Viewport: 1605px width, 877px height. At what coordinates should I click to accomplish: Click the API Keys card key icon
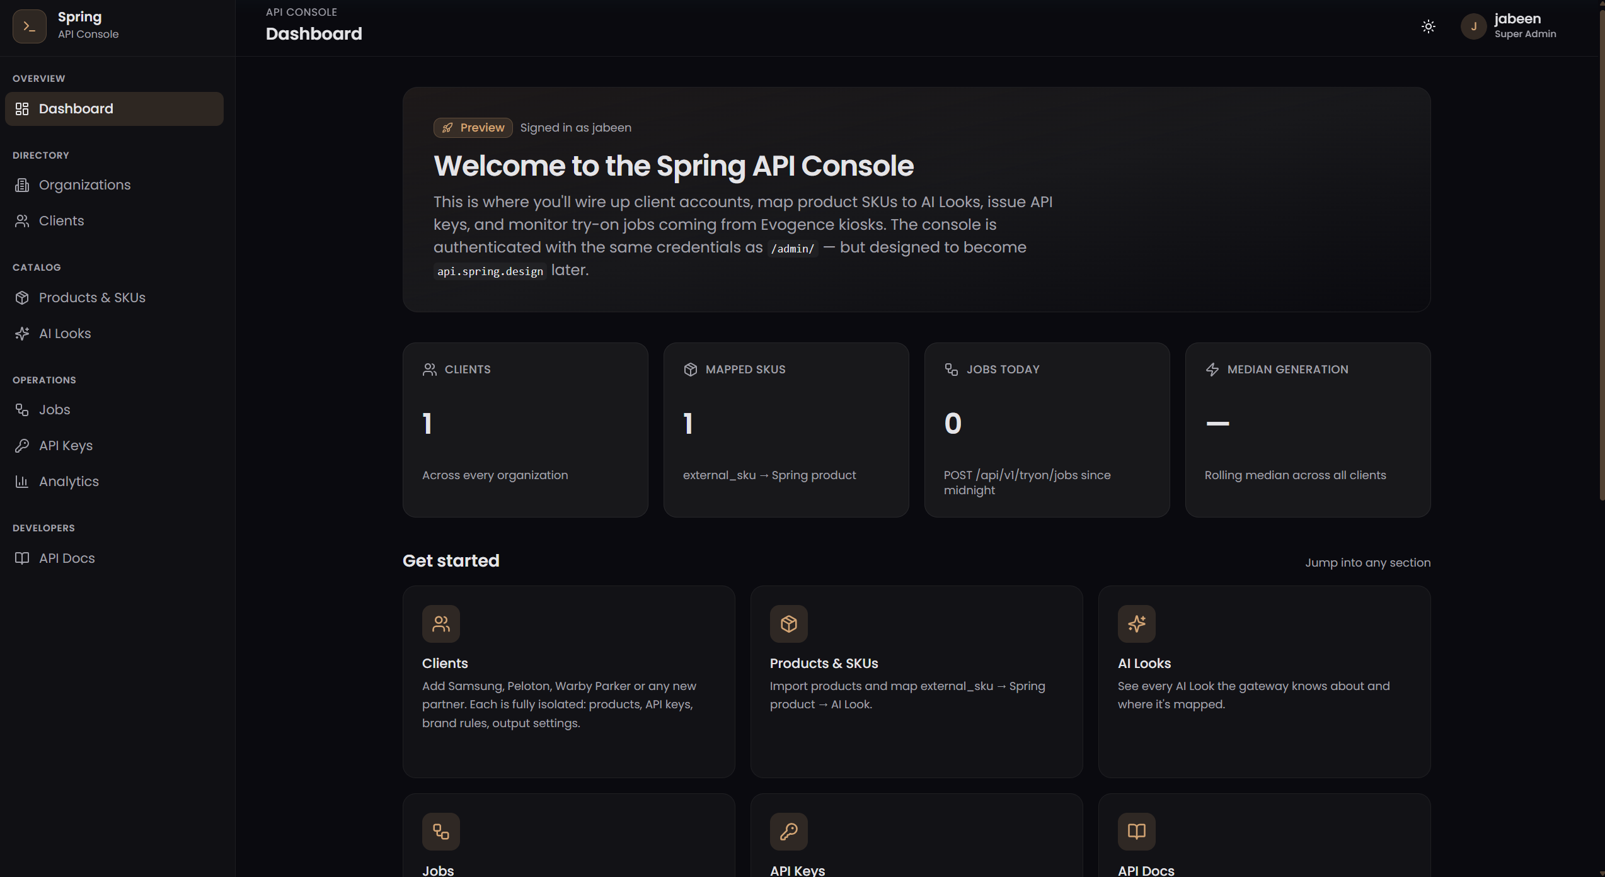(x=789, y=832)
